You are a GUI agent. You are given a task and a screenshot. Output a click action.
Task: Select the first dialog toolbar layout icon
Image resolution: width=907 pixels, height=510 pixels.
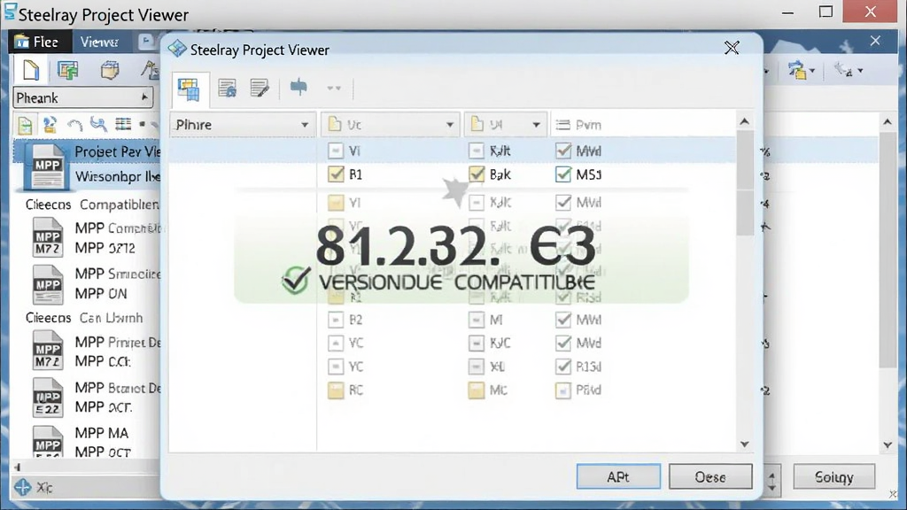click(x=190, y=89)
